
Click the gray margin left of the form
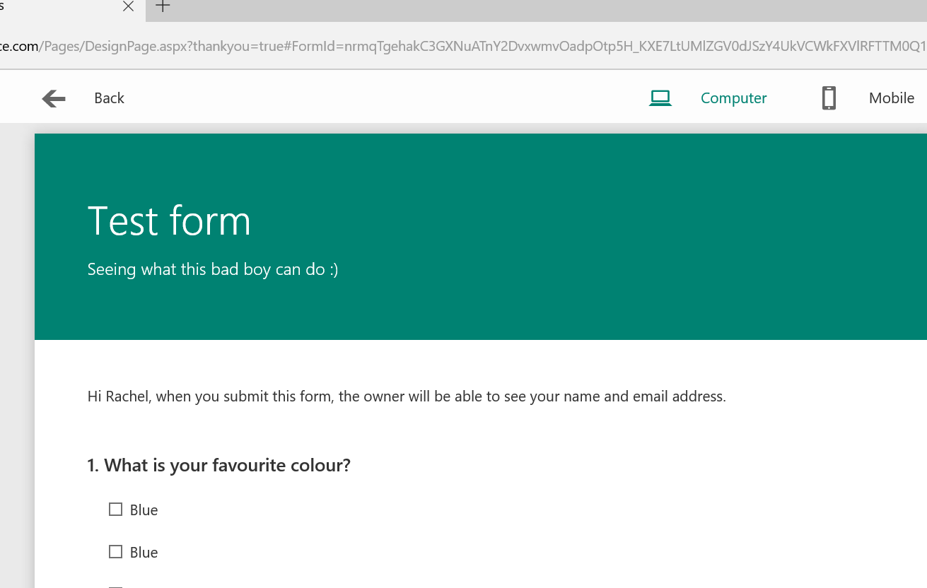[17, 353]
